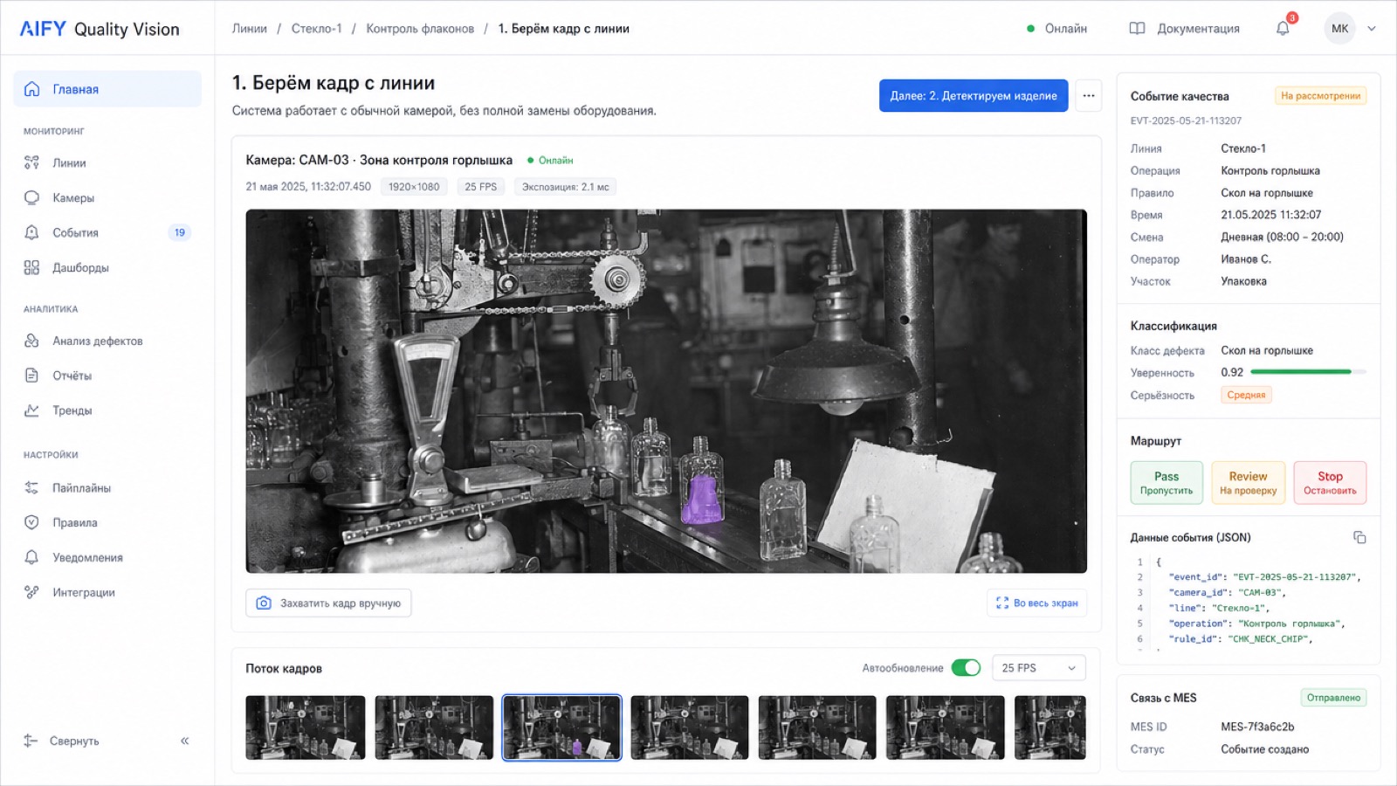Click the AIFY Quality Vision logo
Viewport: 1397px width, 786px height.
click(x=100, y=29)
